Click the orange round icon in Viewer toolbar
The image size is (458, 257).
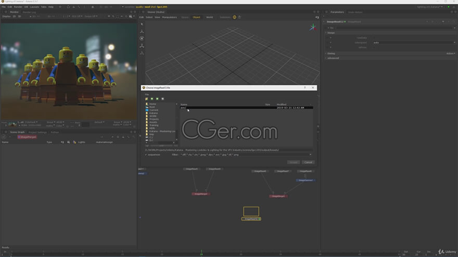234,17
